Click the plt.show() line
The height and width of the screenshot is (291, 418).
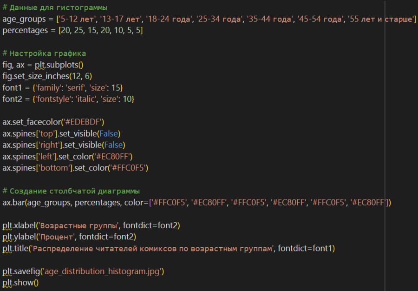(x=20, y=283)
